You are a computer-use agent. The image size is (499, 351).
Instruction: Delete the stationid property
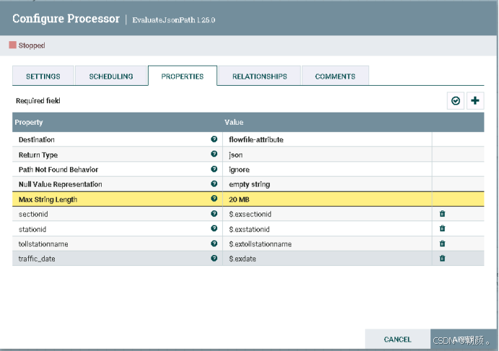click(442, 228)
